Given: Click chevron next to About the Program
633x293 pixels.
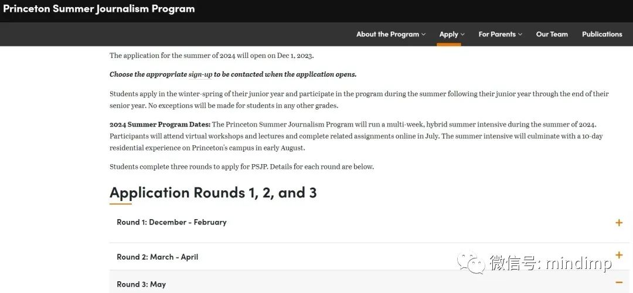Looking at the screenshot, I should click(424, 35).
